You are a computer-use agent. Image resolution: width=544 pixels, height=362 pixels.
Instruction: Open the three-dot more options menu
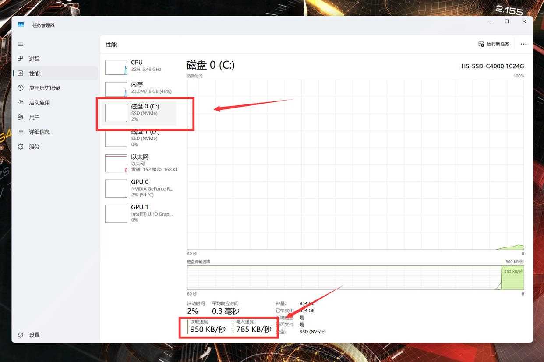coord(523,44)
